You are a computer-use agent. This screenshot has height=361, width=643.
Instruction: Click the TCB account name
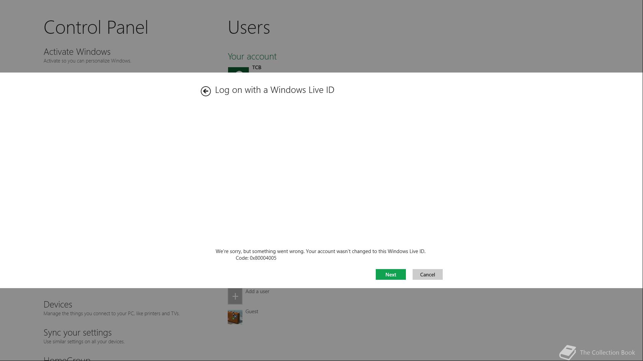tap(257, 68)
